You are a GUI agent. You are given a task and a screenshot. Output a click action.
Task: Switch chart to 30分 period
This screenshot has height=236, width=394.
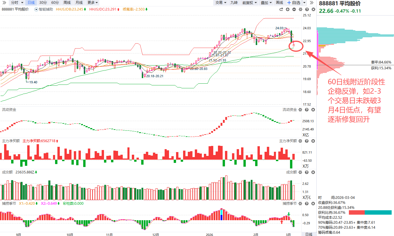pos(43,3)
